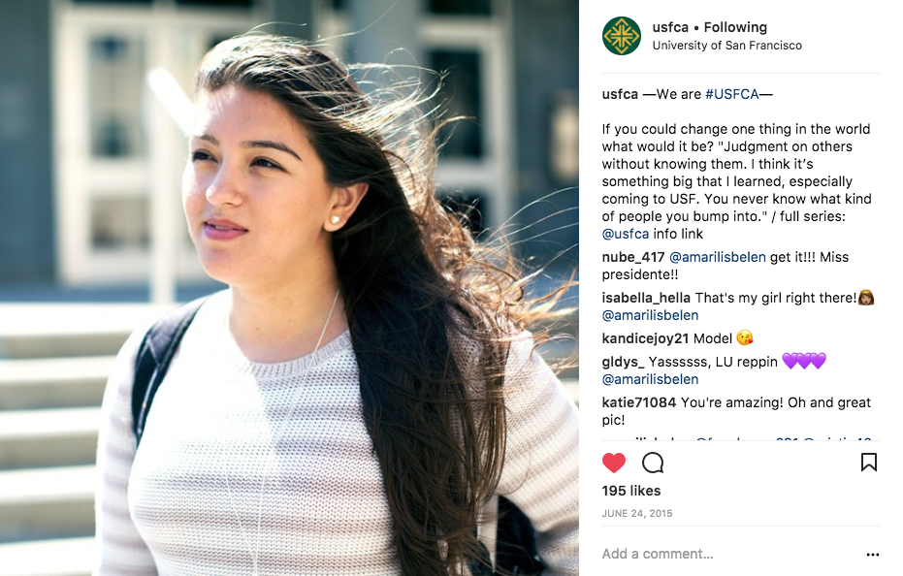Click the @usfca mention in the caption
903x576 pixels.
click(x=626, y=234)
